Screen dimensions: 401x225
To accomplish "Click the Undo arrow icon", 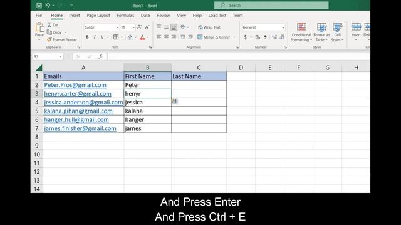I will [48, 6].
